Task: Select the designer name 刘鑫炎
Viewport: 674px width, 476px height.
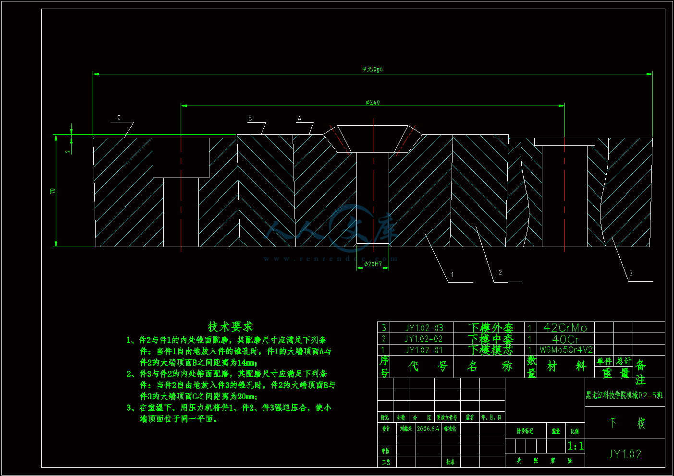Action: click(405, 428)
